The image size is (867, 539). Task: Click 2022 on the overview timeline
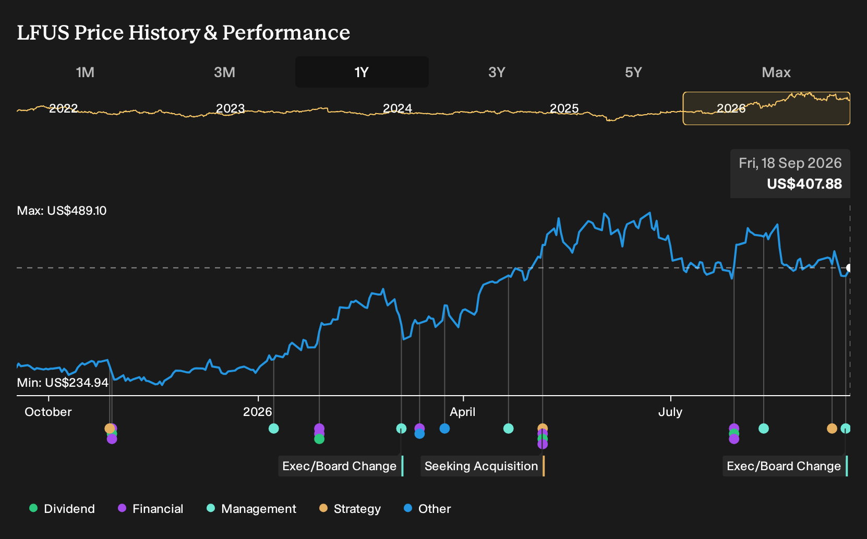pyautogui.click(x=63, y=108)
